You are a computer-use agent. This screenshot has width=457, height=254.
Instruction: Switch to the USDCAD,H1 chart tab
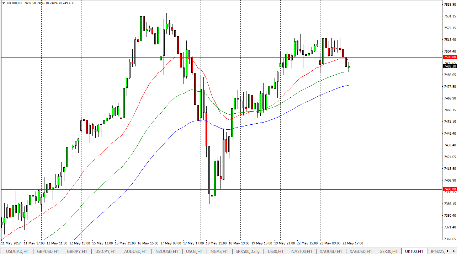(x=17, y=251)
